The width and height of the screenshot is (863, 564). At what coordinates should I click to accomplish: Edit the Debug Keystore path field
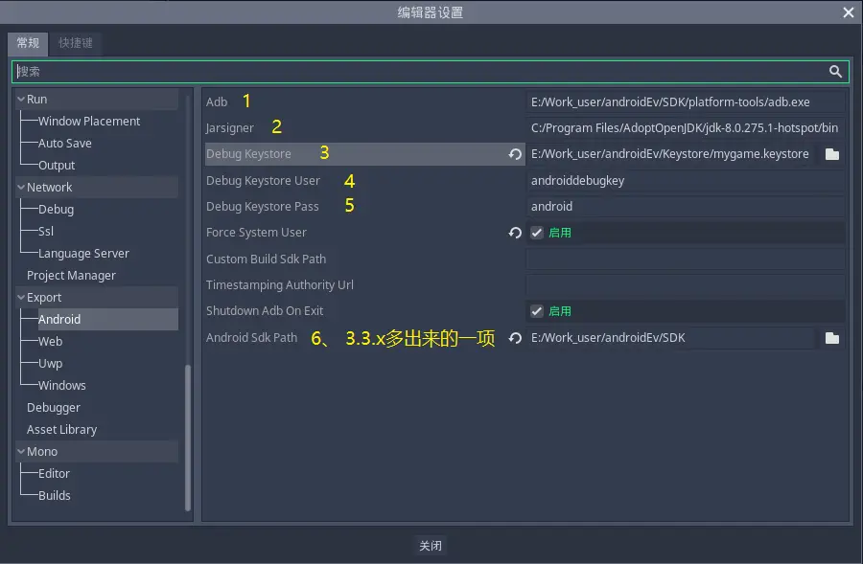pos(671,154)
